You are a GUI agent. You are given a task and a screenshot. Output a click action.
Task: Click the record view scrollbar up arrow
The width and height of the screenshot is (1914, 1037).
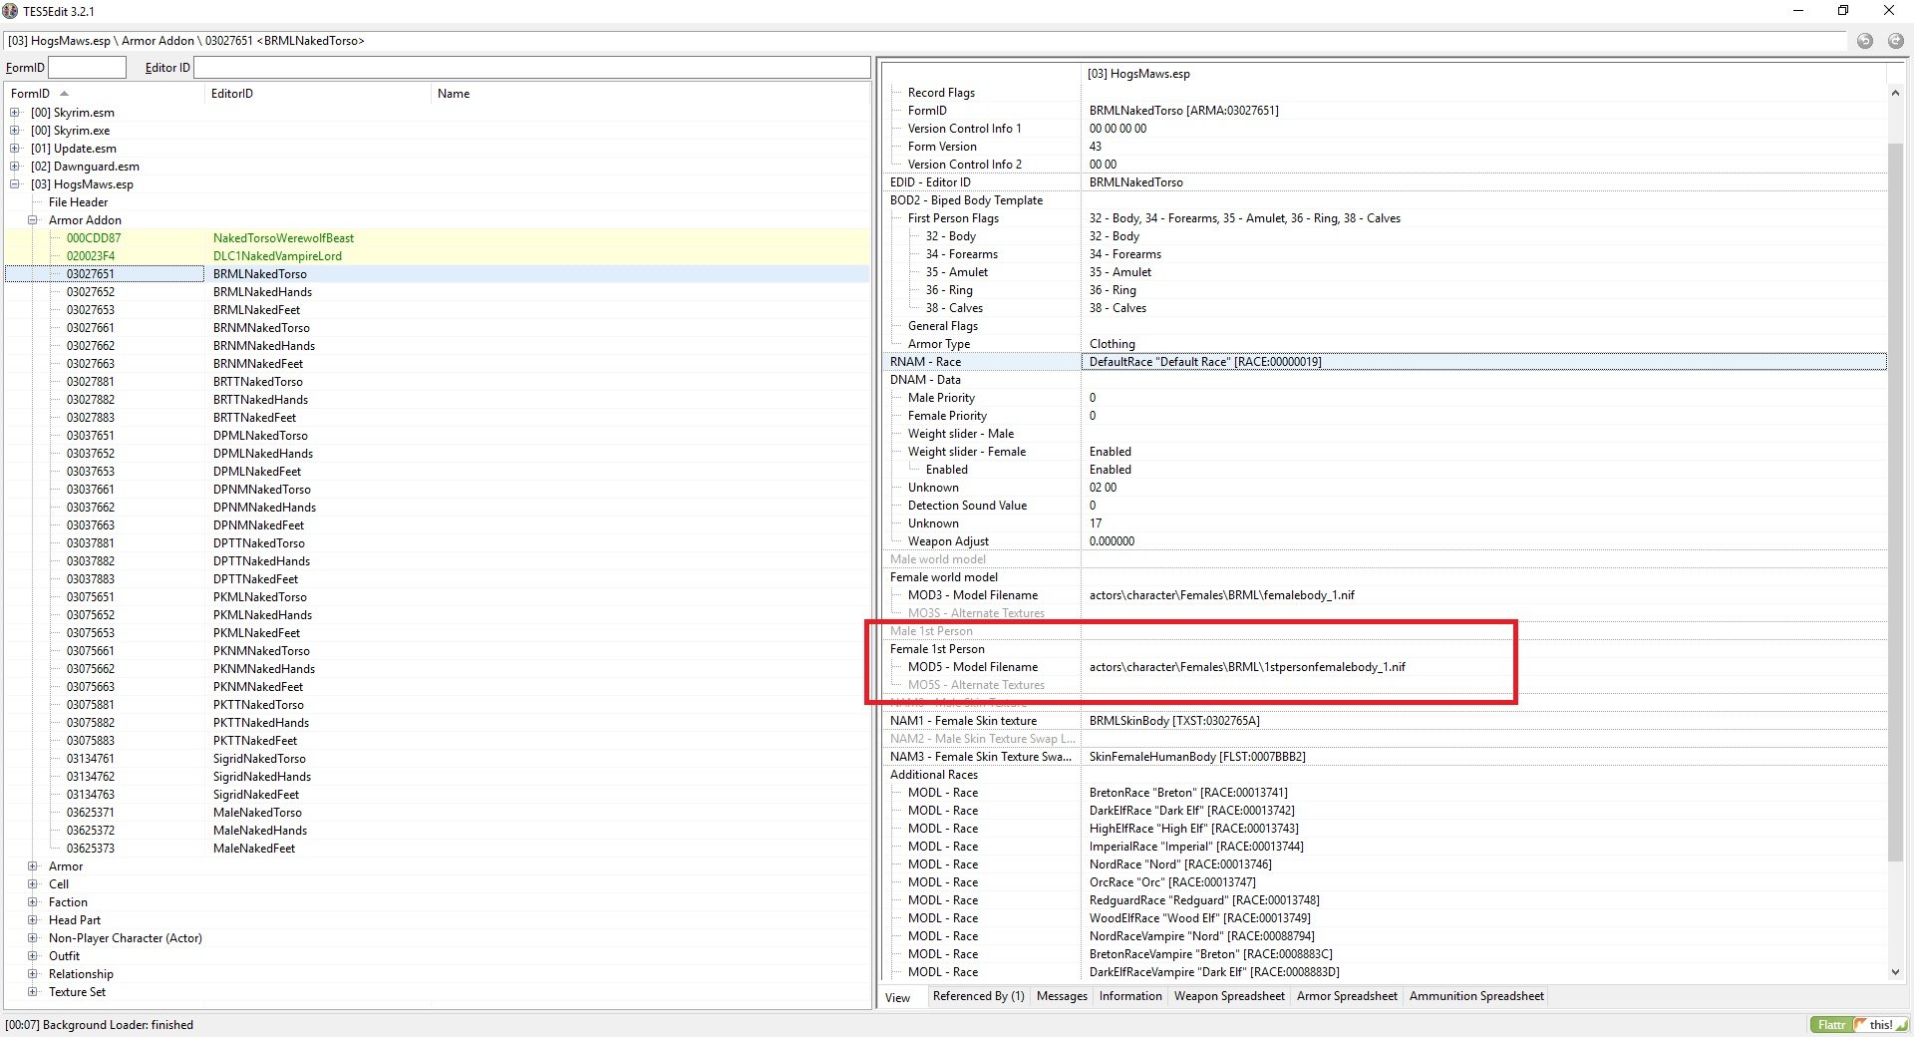[1895, 93]
